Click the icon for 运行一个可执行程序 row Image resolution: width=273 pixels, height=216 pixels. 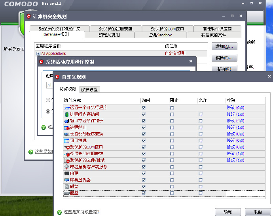(67, 108)
